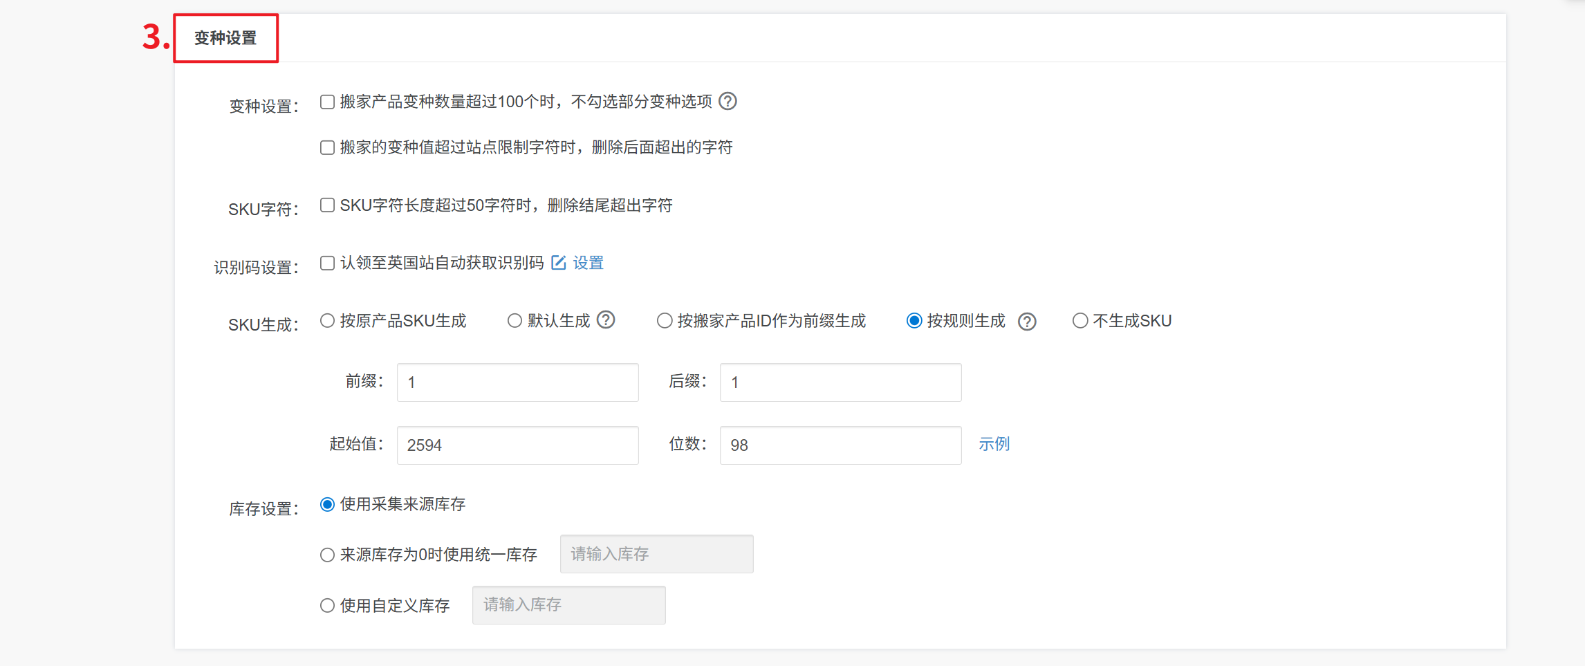Click the edit icon beside 设置 link
The image size is (1585, 666).
pyautogui.click(x=559, y=263)
